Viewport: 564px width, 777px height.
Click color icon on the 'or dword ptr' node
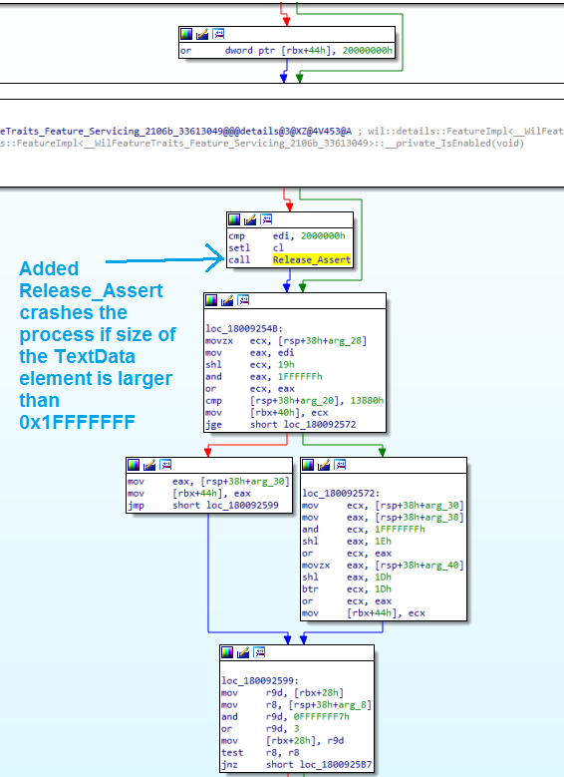point(186,34)
